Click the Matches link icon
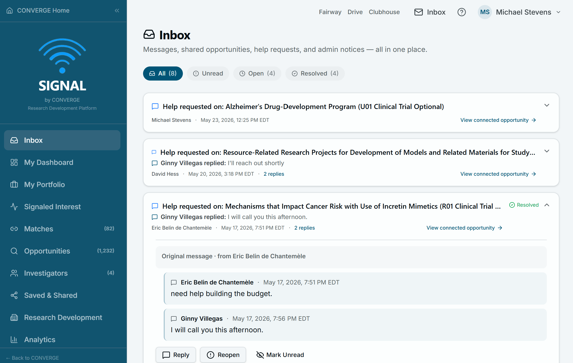The image size is (573, 363). point(14,229)
